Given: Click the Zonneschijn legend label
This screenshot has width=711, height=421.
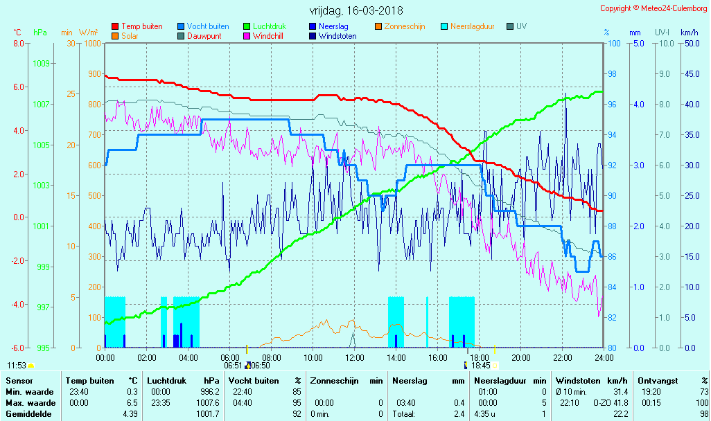Looking at the screenshot, I should 405,26.
